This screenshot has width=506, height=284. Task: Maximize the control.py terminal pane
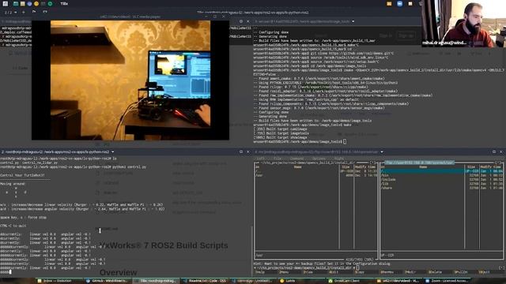coord(241,151)
